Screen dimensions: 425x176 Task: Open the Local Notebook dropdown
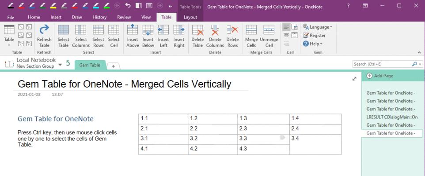pos(60,64)
